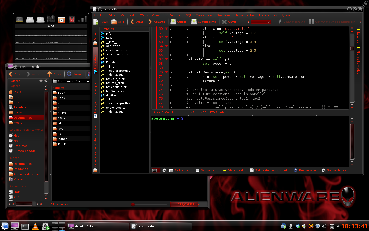
Task: Click the Documentos sidebar tab icon in Kate
Action: click(95, 43)
